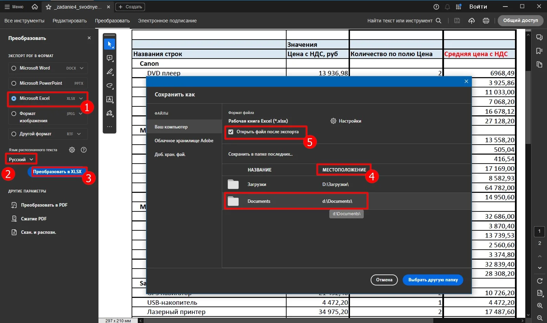Open the Русский language dropdown
This screenshot has width=547, height=323.
click(21, 159)
